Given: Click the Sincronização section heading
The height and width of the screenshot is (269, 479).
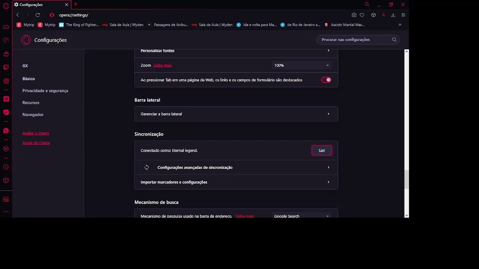Looking at the screenshot, I should [x=149, y=134].
